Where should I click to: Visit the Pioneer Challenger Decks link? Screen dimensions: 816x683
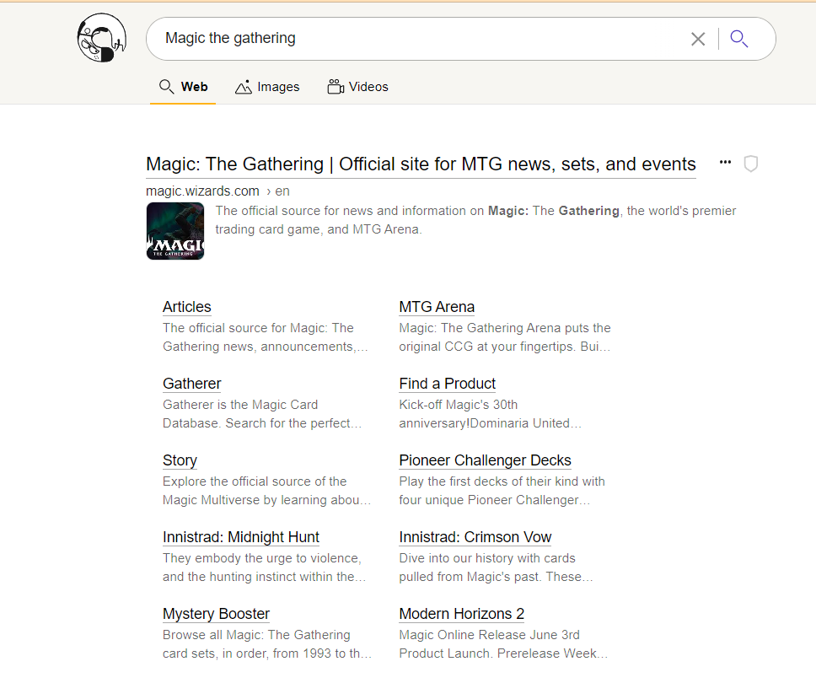coord(485,460)
